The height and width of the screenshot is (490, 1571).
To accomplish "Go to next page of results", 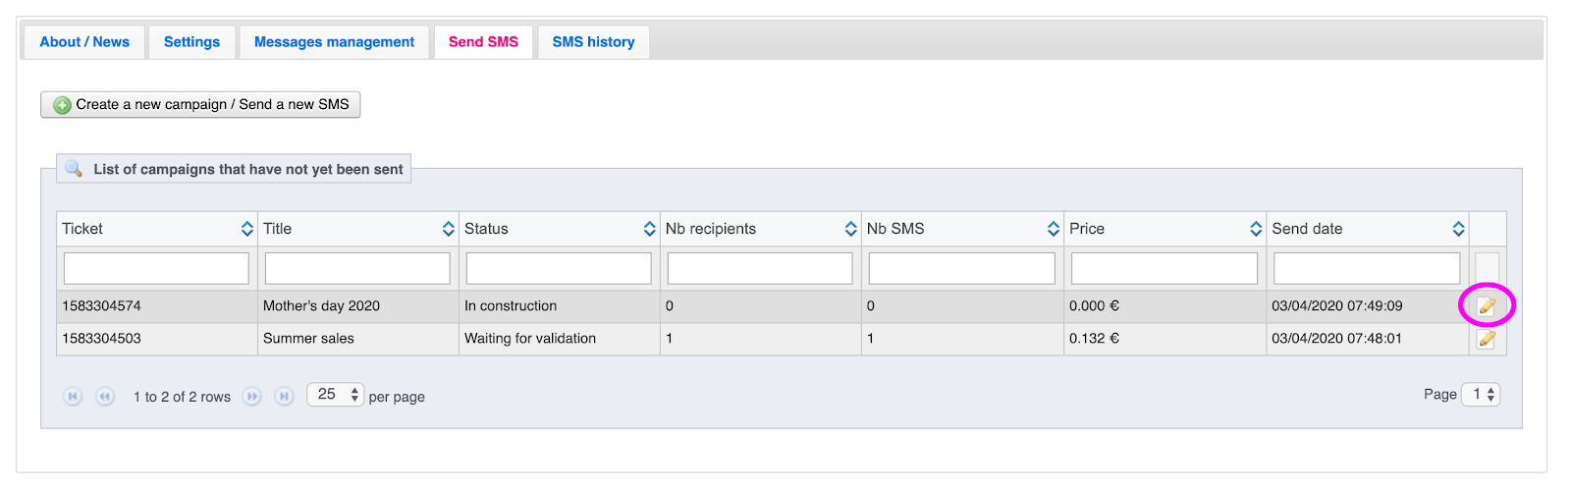I will [252, 397].
